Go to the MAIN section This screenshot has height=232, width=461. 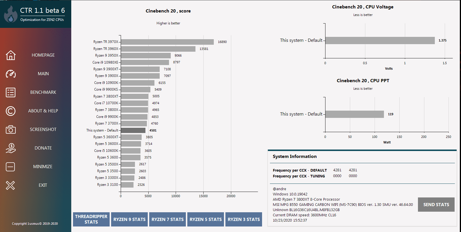tap(43, 74)
